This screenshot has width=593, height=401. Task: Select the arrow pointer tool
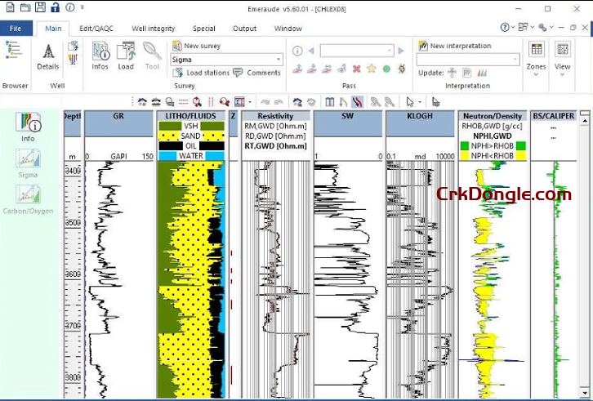[410, 102]
